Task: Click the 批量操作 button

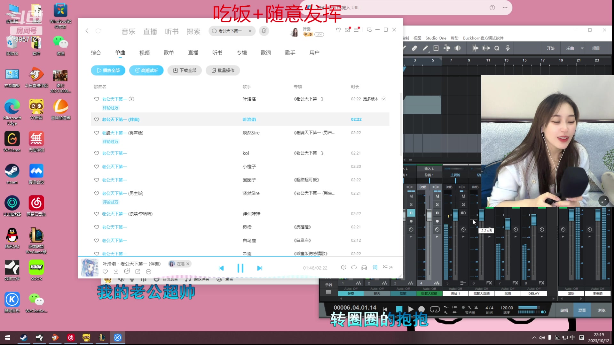Action: coord(223,71)
